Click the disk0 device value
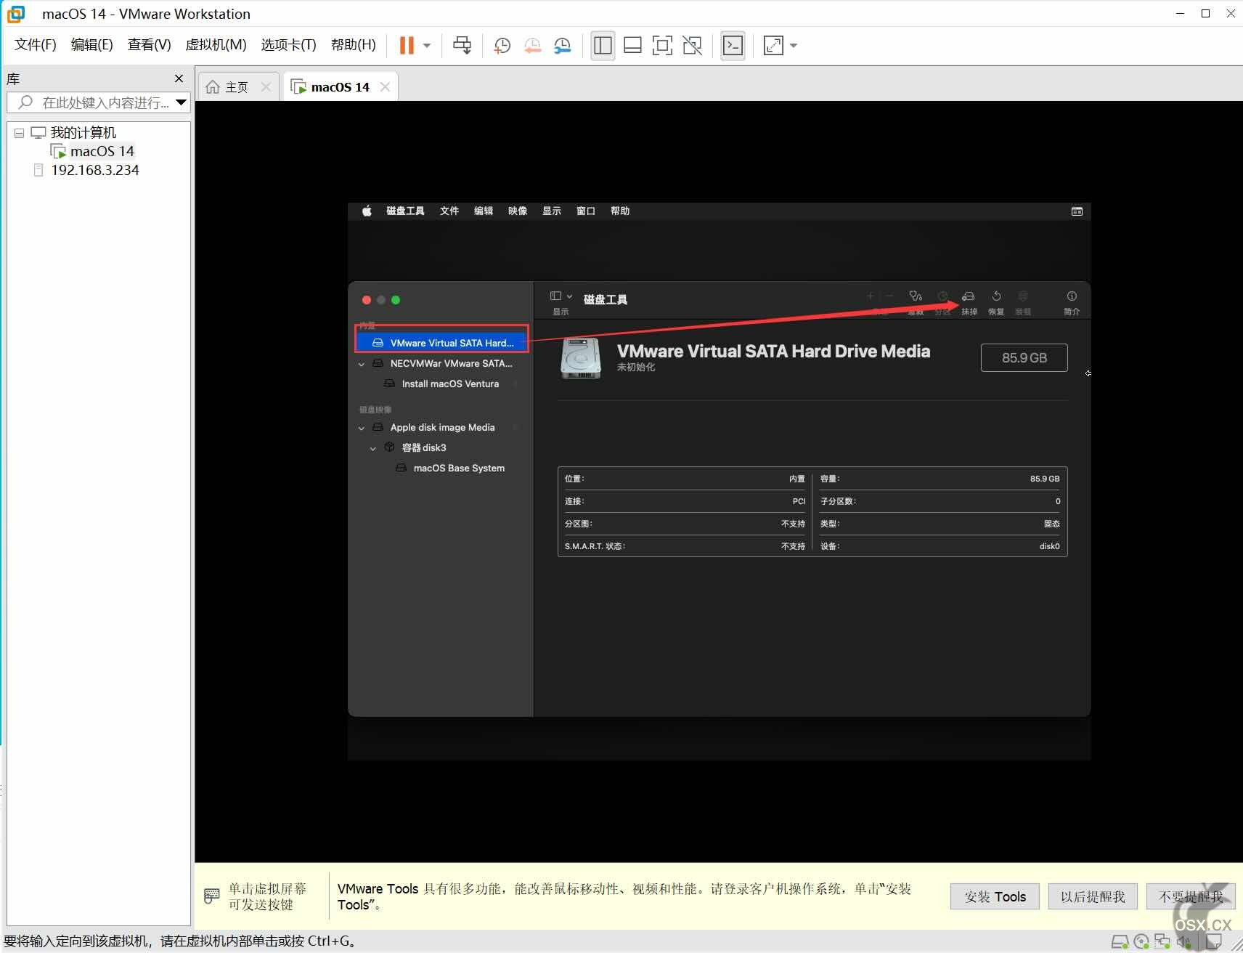 [x=1049, y=546]
